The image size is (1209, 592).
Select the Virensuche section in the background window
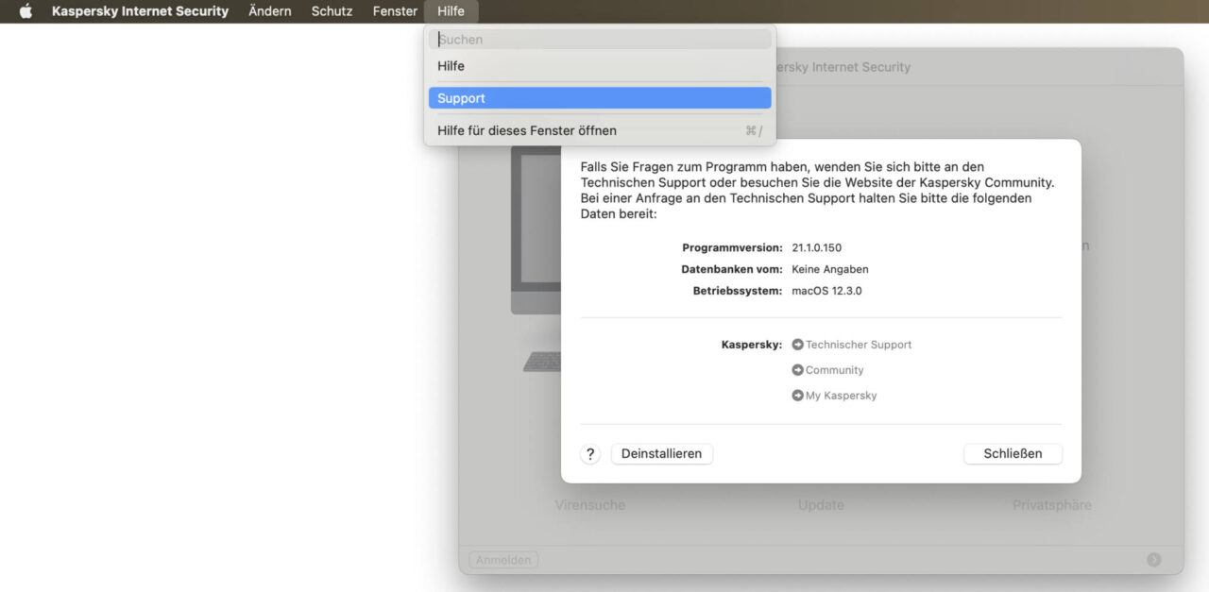point(589,505)
